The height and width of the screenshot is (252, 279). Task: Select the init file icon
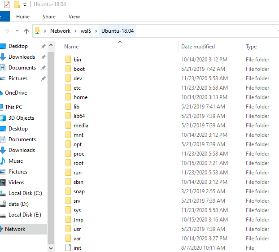point(68,248)
